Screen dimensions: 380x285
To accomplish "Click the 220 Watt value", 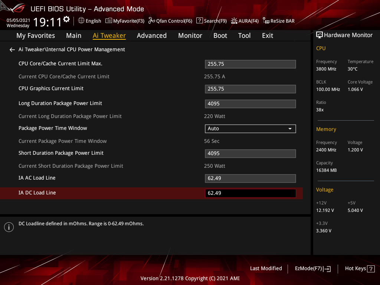I will click(x=214, y=116).
